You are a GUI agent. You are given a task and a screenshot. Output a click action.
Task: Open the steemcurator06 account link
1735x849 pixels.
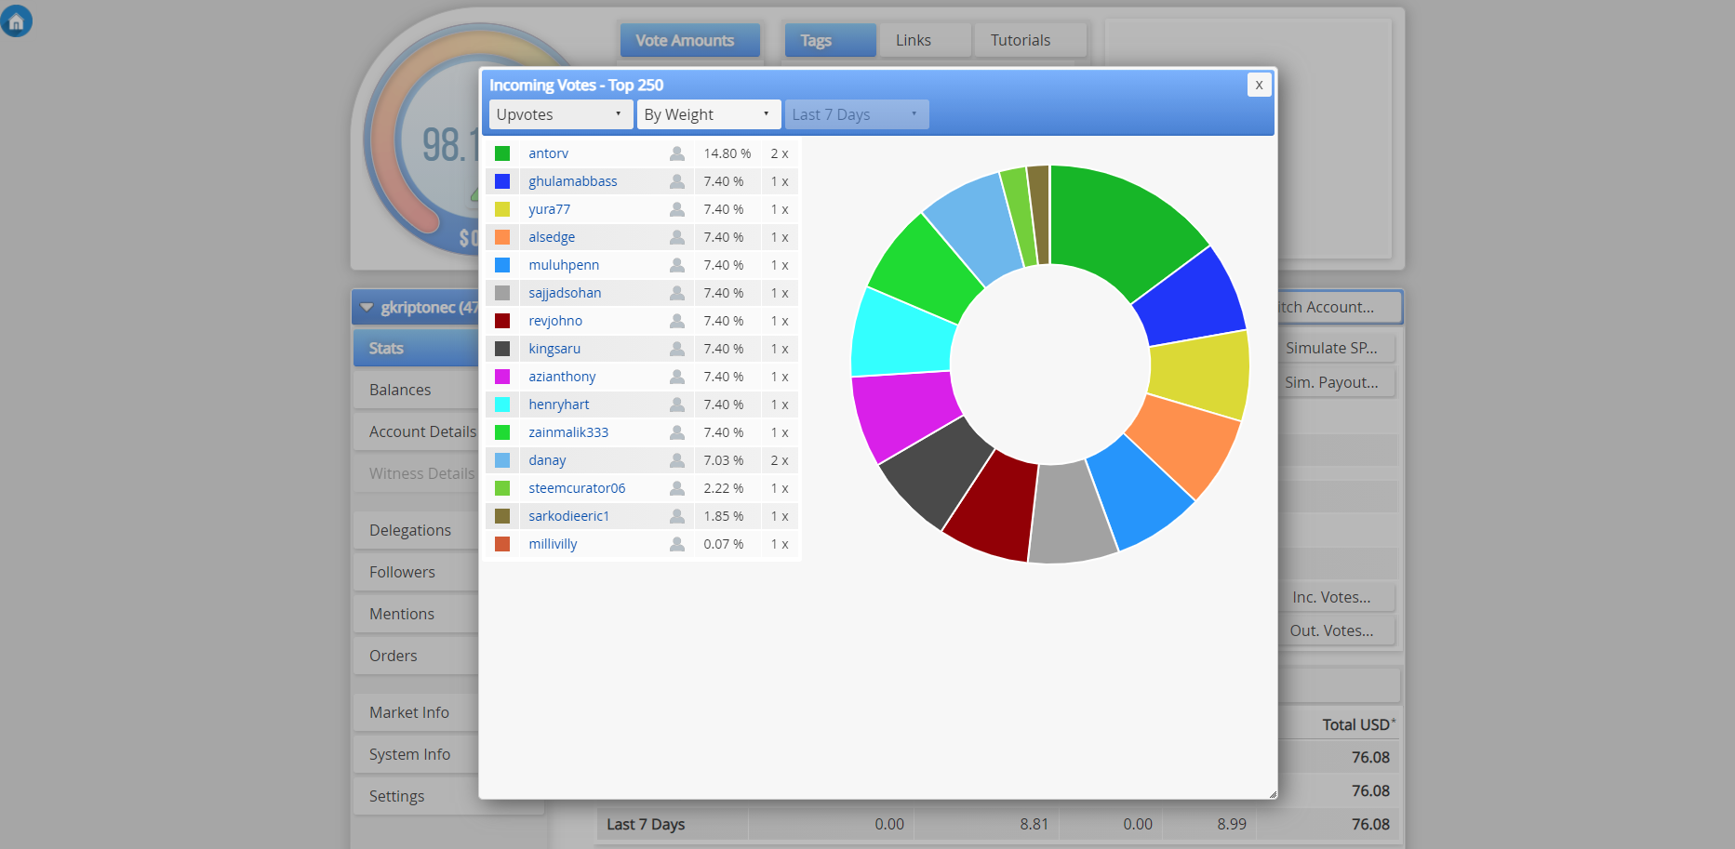point(577,488)
